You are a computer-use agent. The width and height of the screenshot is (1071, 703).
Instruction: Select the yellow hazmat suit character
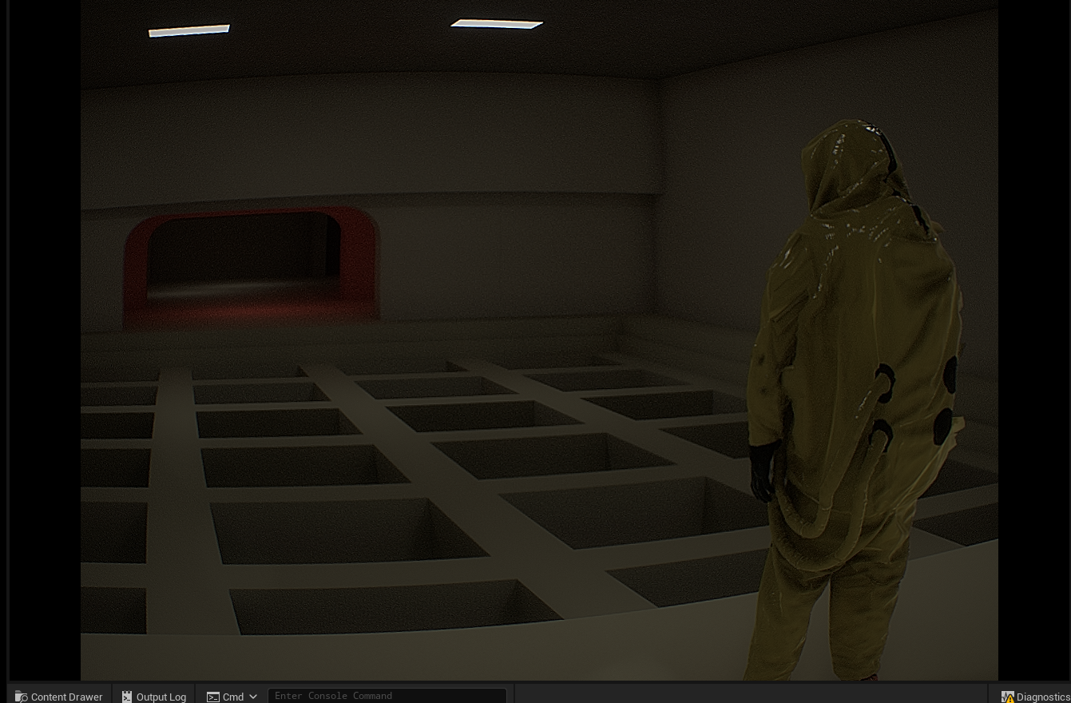(x=855, y=399)
